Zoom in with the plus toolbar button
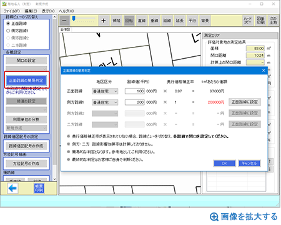Image resolution: width=281 pixels, height=225 pixels. tap(104, 21)
